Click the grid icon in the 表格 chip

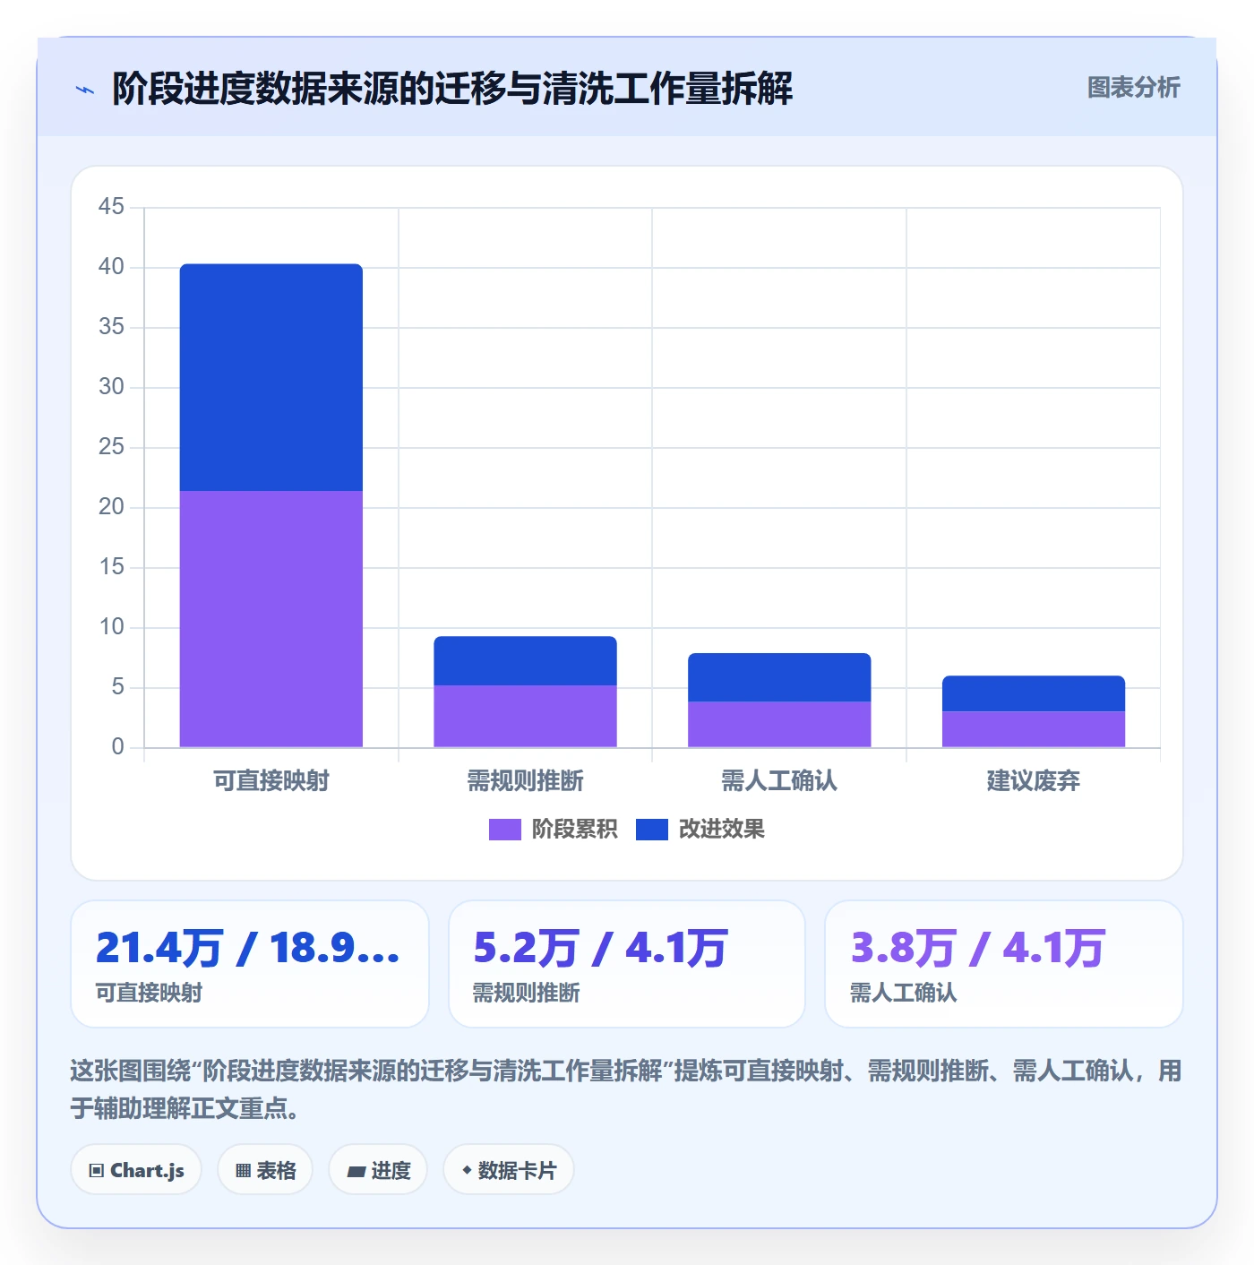(x=243, y=1171)
